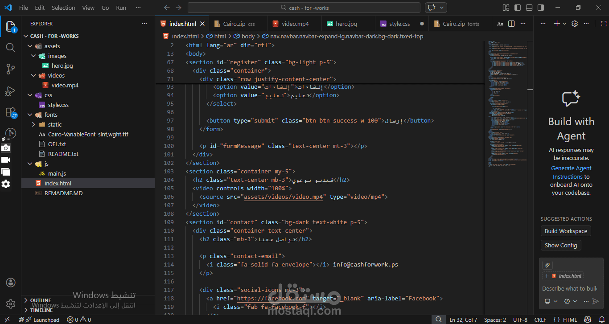Open Explorer more actions ellipsis
The width and height of the screenshot is (609, 324).
pos(144,24)
